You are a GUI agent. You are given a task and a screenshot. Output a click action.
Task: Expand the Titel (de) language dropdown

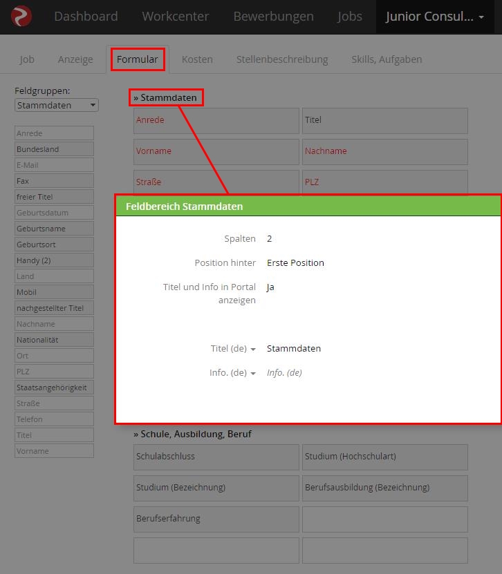point(233,349)
